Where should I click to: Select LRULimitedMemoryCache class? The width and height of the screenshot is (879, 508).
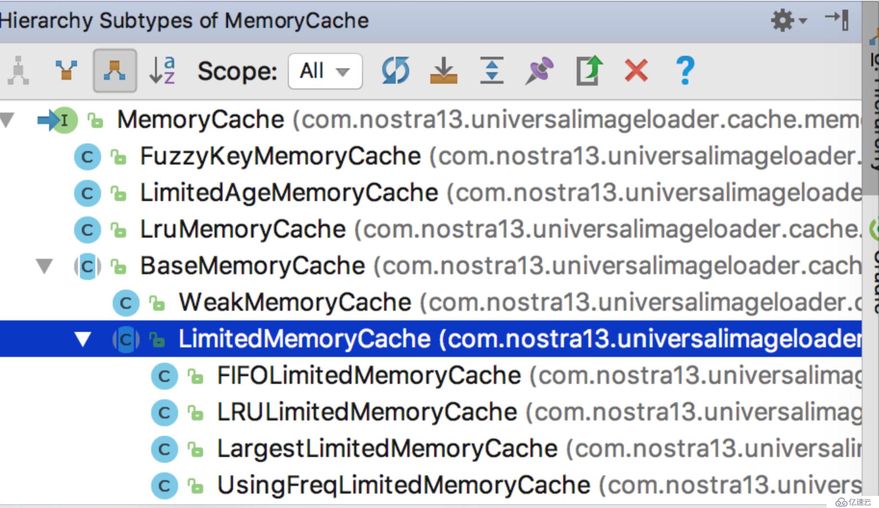(x=431, y=412)
